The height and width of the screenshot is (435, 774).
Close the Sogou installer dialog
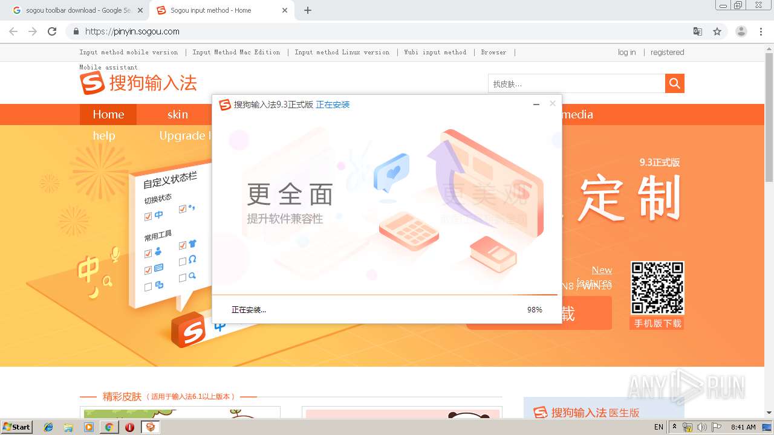click(x=552, y=104)
